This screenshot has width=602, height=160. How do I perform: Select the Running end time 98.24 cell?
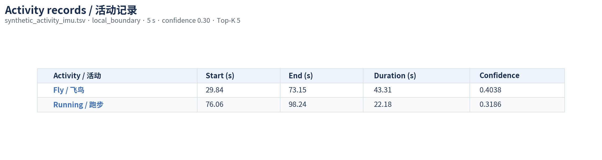pos(322,105)
